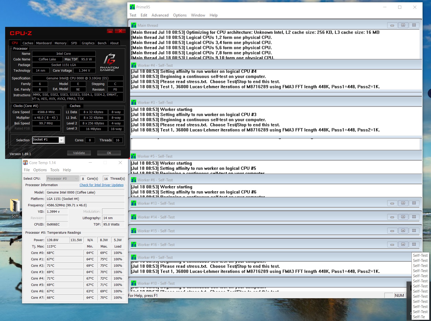Click the Core Temp title bar icon
This screenshot has height=321, width=431.
[x=25, y=163]
